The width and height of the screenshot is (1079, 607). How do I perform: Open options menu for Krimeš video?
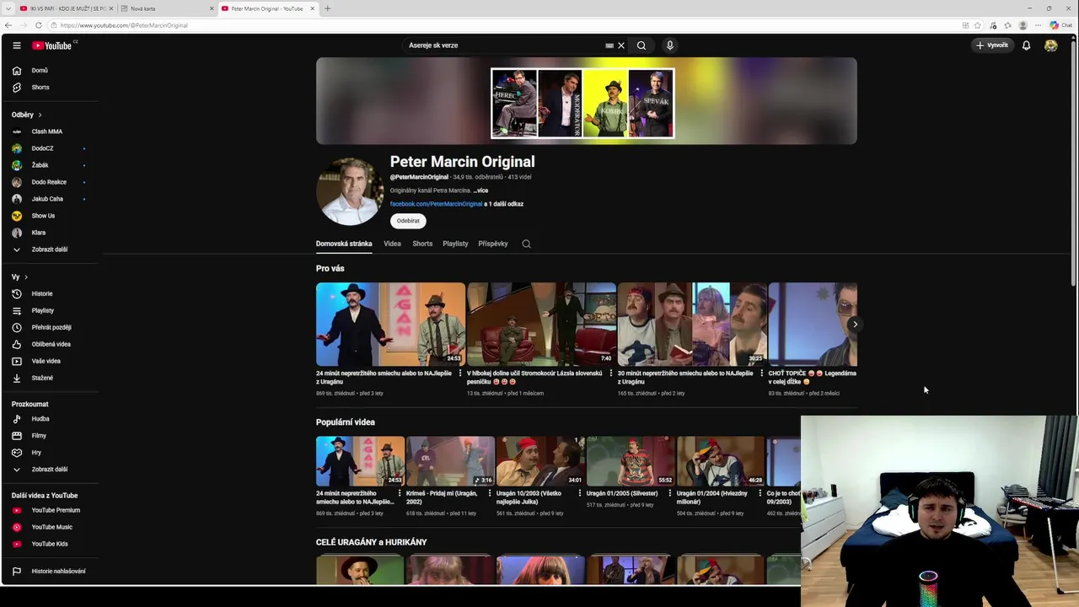490,493
